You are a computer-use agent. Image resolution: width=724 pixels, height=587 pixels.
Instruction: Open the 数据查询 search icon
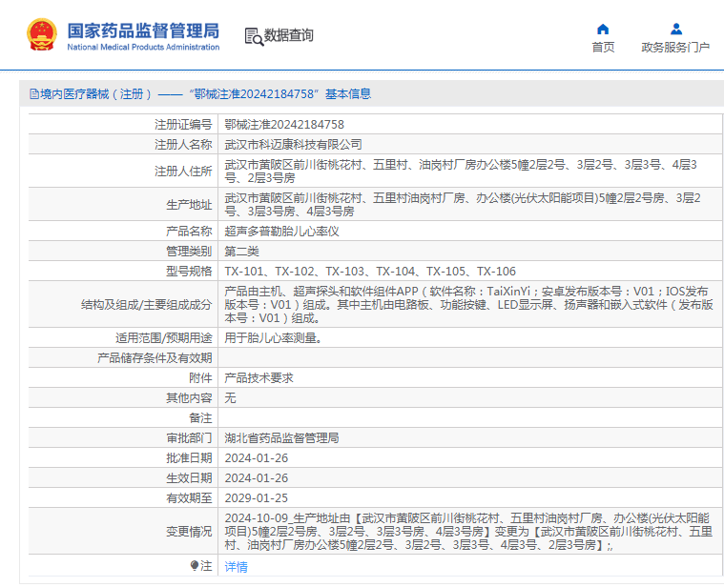pyautogui.click(x=254, y=37)
